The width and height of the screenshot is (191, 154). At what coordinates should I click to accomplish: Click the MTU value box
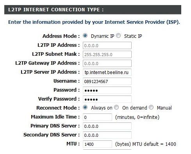pos(97,144)
